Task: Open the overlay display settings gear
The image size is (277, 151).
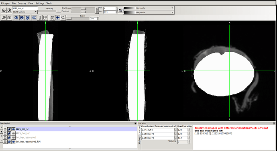Action: tap(4, 10)
